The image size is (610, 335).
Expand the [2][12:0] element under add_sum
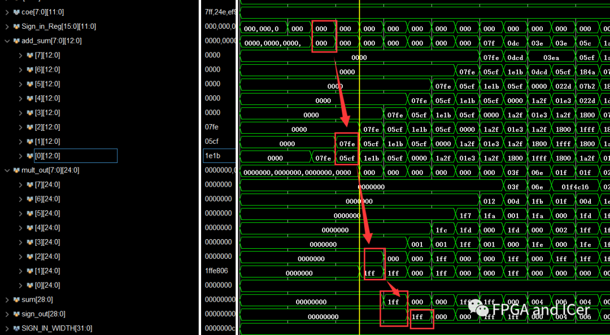click(x=21, y=127)
